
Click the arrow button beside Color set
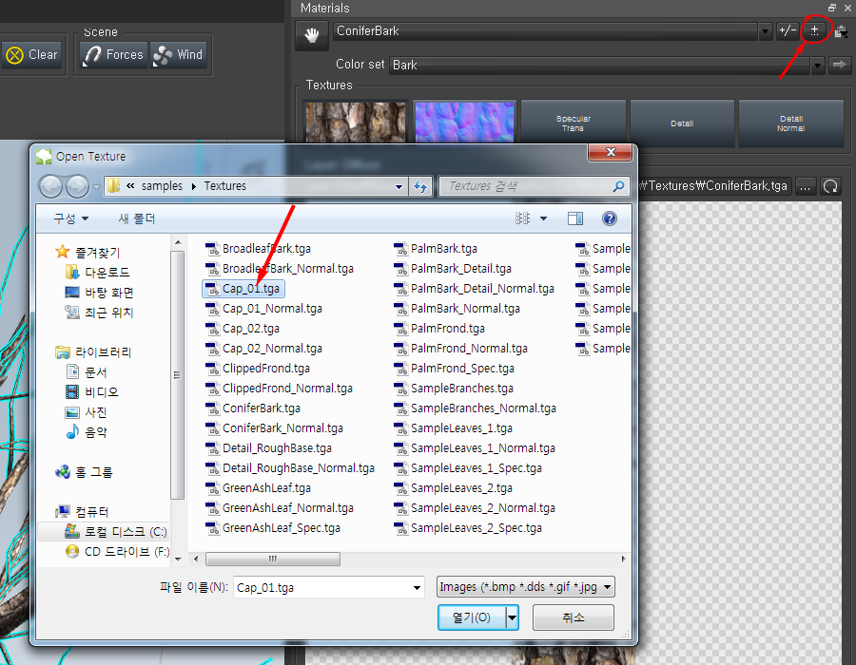click(839, 65)
